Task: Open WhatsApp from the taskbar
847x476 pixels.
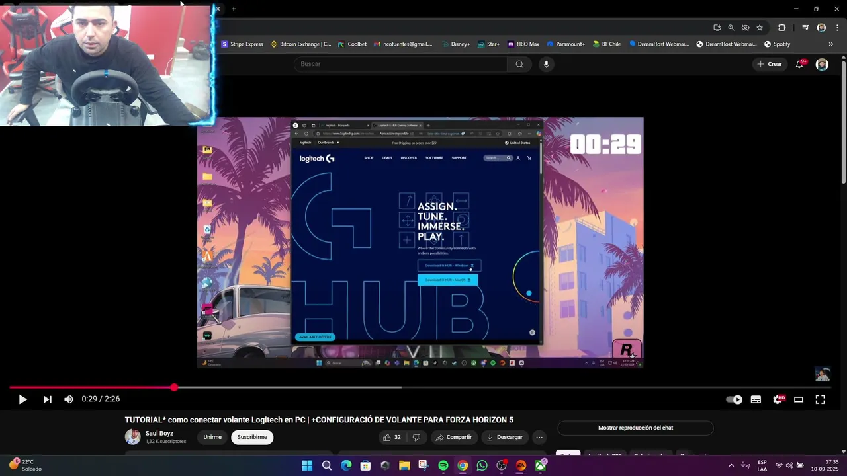Action: (x=482, y=465)
